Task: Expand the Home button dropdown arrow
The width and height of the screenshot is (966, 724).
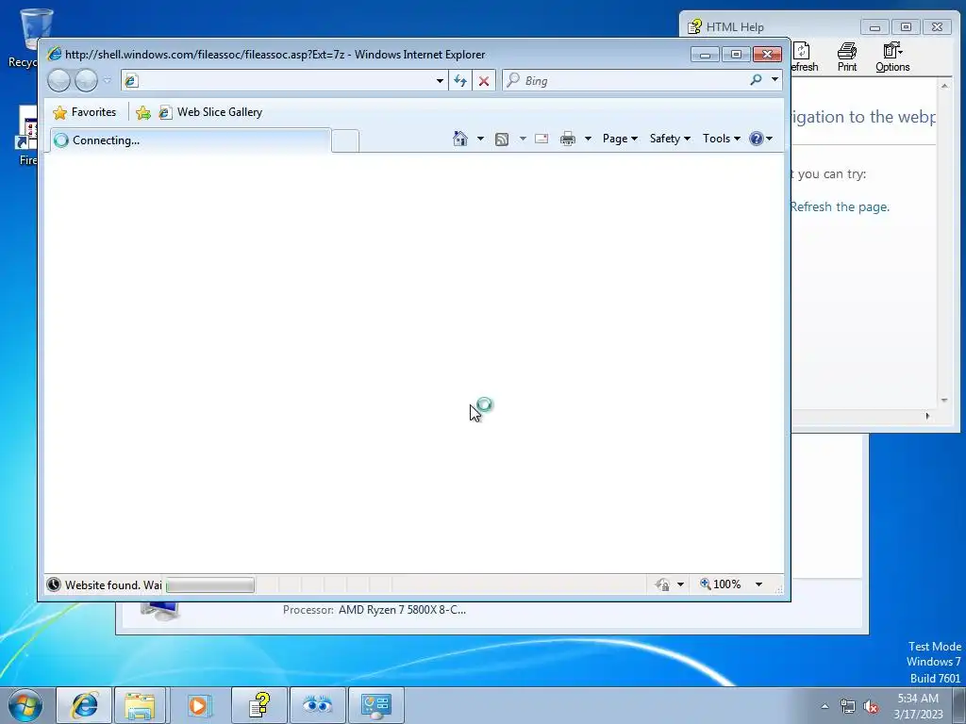Action: point(480,139)
